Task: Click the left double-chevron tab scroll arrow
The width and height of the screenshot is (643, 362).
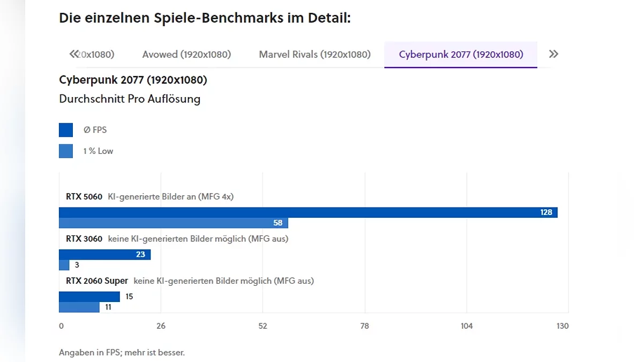Action: point(73,54)
